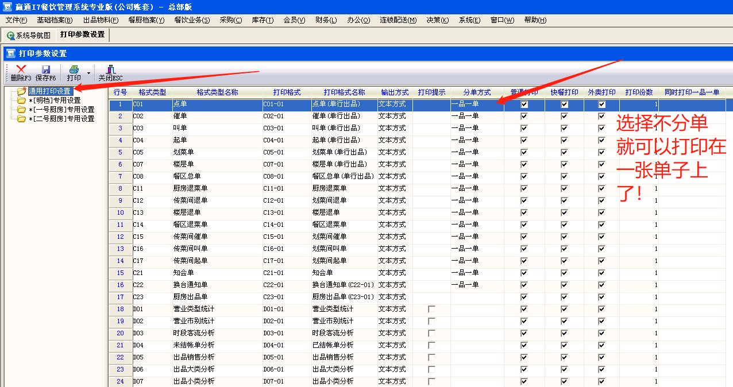Viewport: 733px width, 387px height.
Task: Click the red X Delete F3 icon
Action: point(21,69)
